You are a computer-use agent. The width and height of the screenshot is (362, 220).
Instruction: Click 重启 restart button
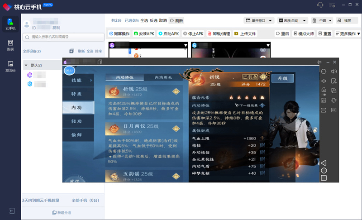click(x=282, y=33)
